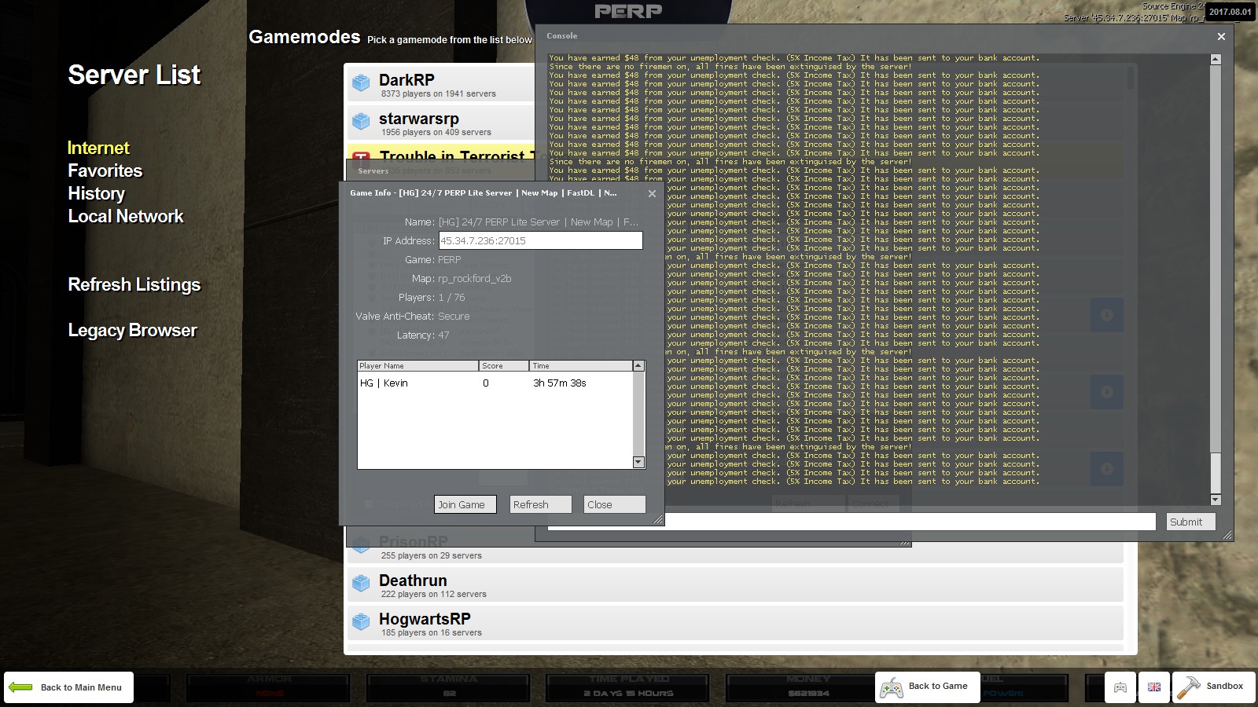1258x707 pixels.
Task: Open the language flag selector
Action: pos(1154,687)
